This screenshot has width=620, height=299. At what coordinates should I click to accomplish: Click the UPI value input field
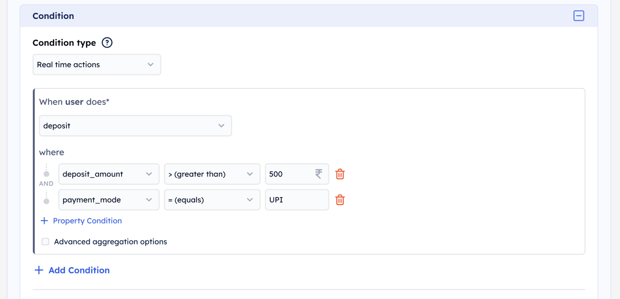tap(297, 200)
